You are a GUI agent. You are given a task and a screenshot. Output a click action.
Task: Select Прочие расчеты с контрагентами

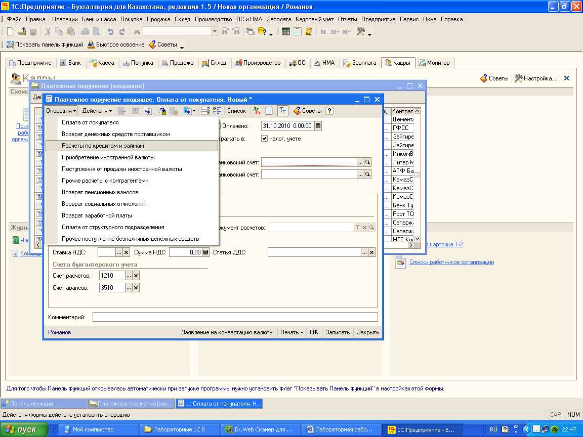(132, 181)
